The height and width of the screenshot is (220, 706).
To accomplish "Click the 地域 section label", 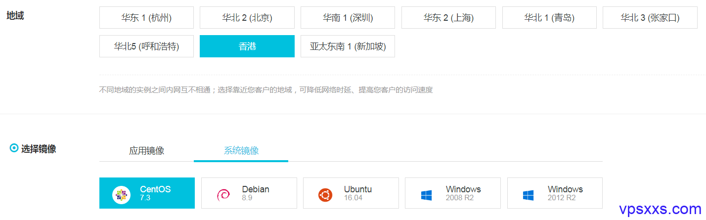I will [15, 15].
